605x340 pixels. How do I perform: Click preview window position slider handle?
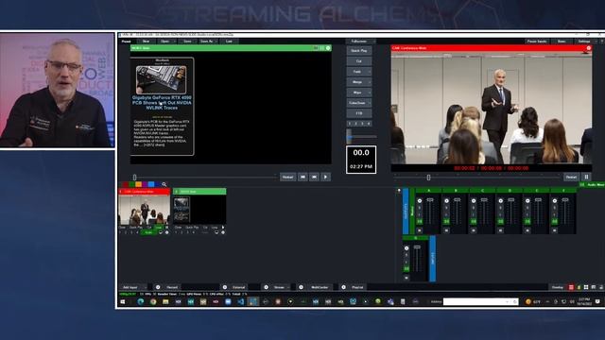[134, 178]
